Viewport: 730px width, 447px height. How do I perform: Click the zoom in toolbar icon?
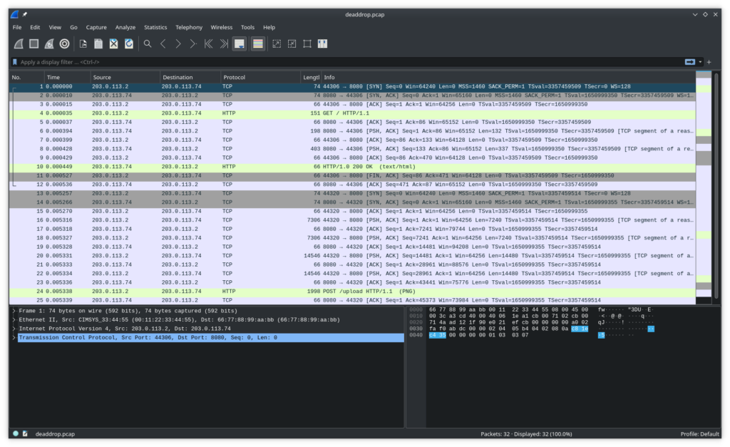276,43
